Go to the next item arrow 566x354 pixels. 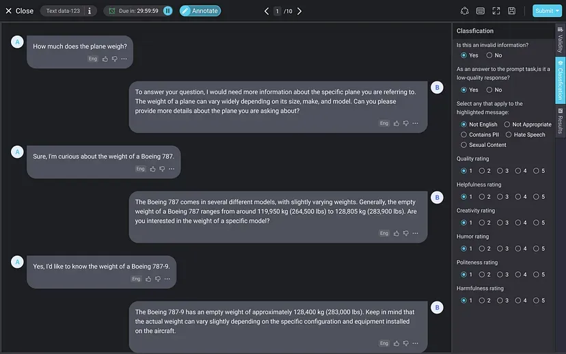tap(299, 11)
